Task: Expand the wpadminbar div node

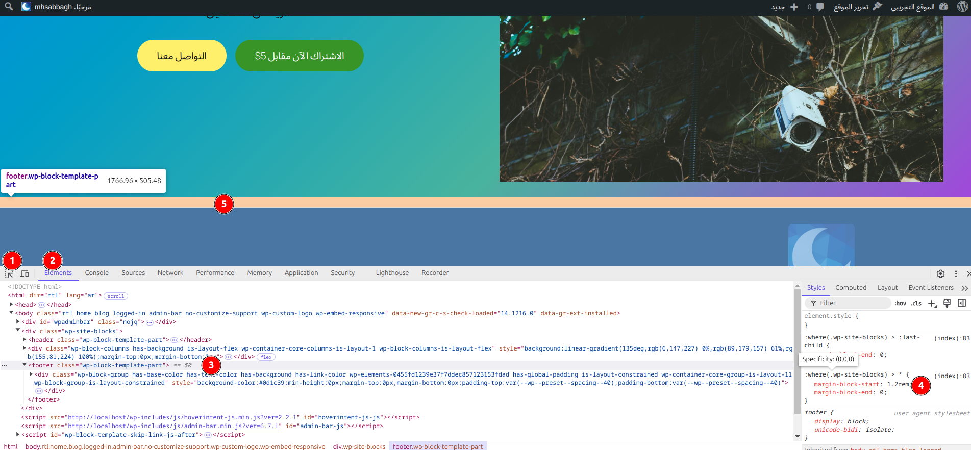Action: pyautogui.click(x=18, y=322)
